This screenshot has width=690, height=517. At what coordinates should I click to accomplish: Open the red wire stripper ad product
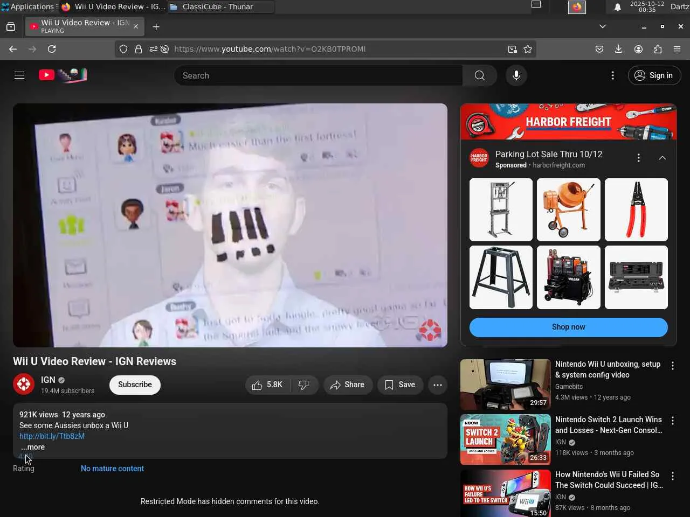tap(636, 209)
